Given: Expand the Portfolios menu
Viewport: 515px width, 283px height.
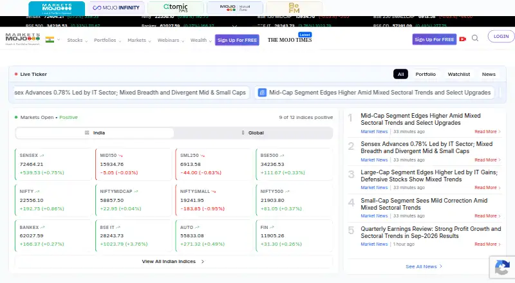Looking at the screenshot, I should click(108, 40).
